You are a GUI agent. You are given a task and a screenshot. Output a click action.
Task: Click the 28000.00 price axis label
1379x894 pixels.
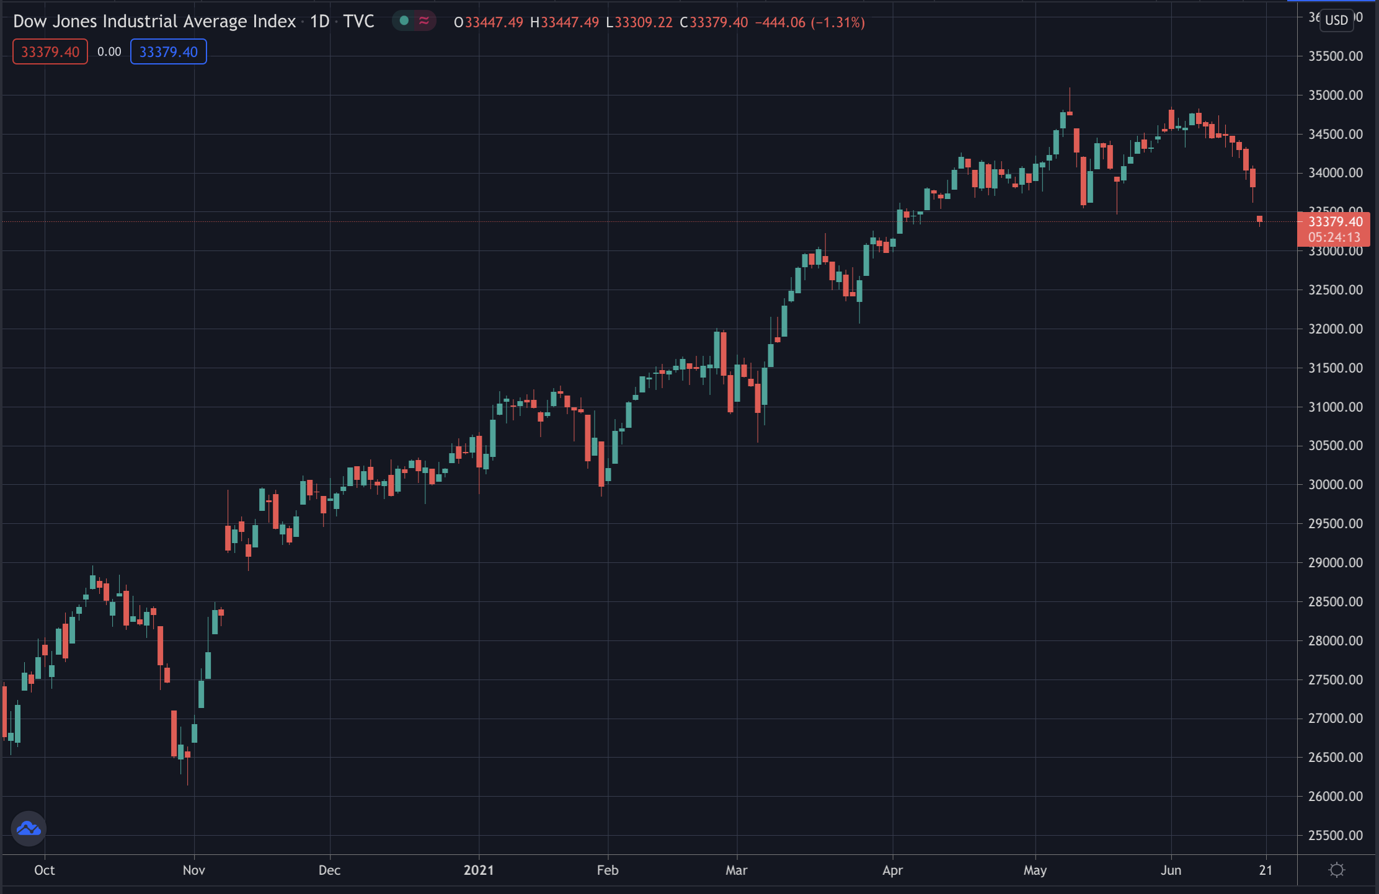(1335, 640)
